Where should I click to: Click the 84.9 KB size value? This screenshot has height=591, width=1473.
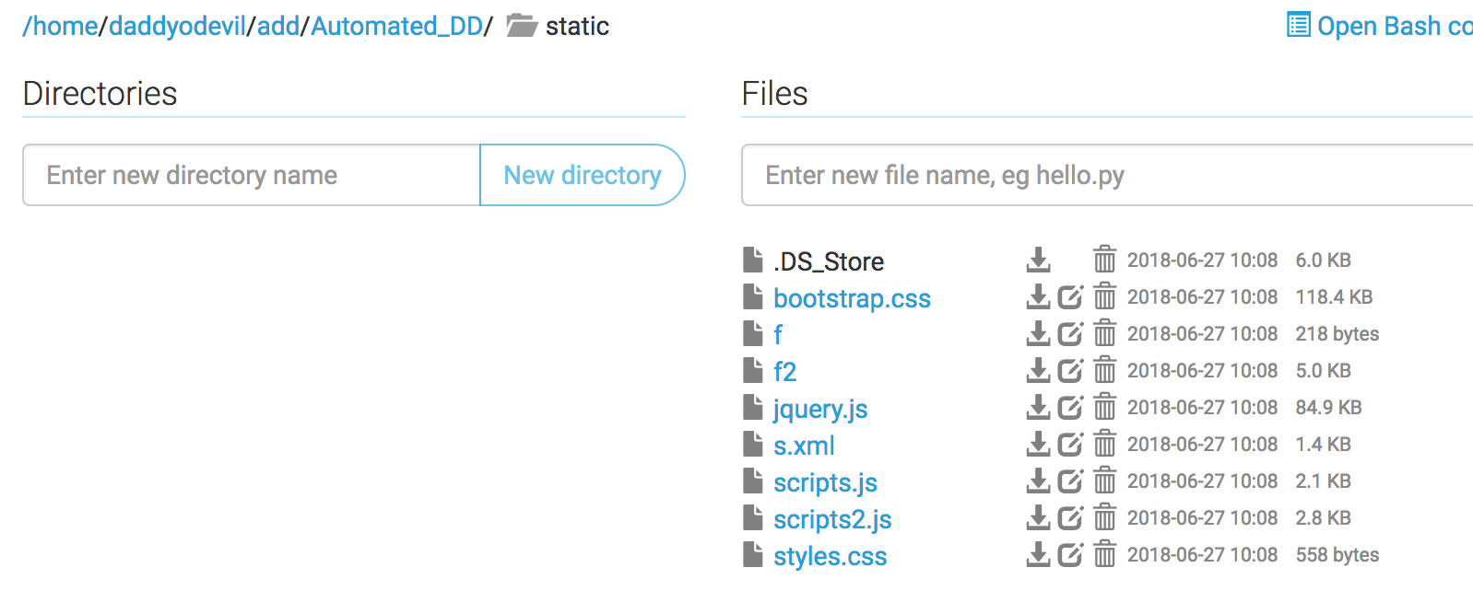point(1328,408)
